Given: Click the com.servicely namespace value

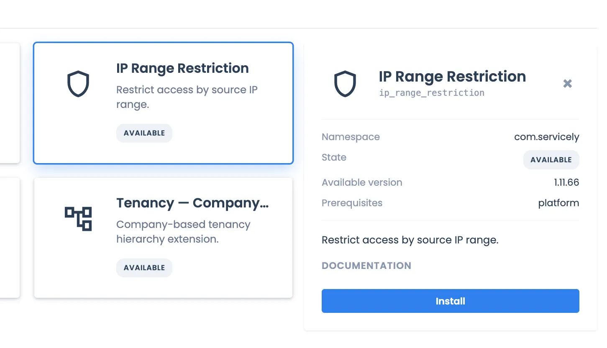Looking at the screenshot, I should pyautogui.click(x=547, y=137).
